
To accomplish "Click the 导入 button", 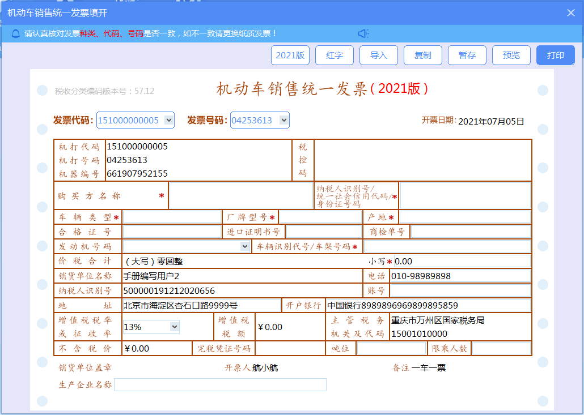I will click(x=379, y=55).
